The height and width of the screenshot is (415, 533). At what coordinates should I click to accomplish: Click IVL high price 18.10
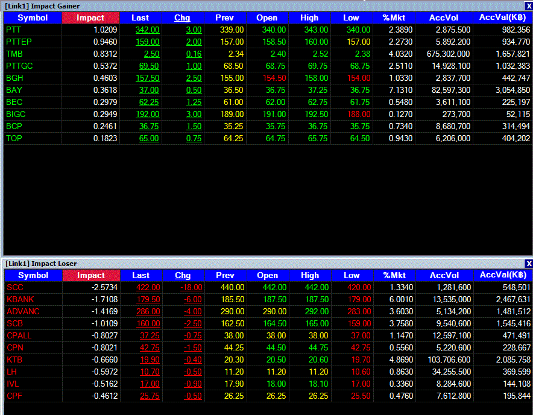coord(318,384)
